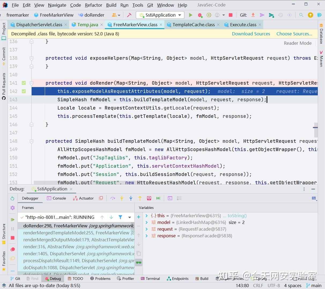Open Evaluate Expression icon
The image size is (325, 289).
170,198
